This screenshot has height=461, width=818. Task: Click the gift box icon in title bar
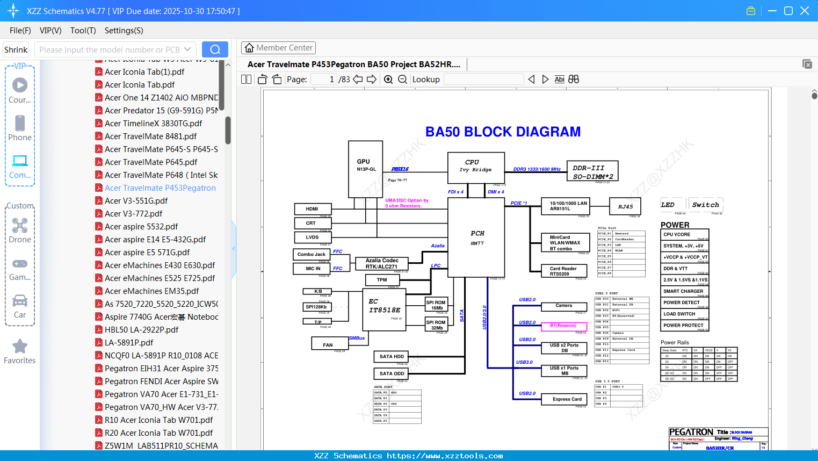pos(751,11)
